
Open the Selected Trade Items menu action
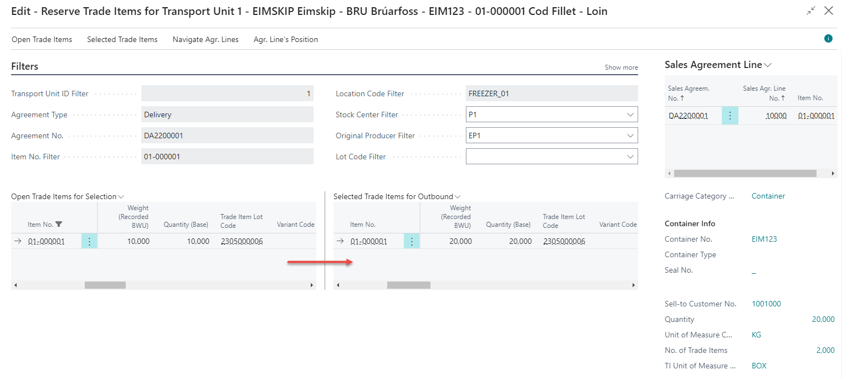click(x=122, y=39)
